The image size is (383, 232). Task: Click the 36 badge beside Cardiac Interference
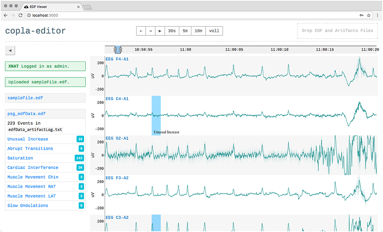(x=80, y=168)
